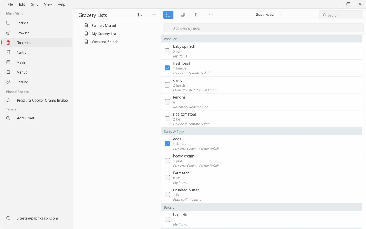Open the File menu
Screen dimensions: 366x229
[x=10, y=4]
